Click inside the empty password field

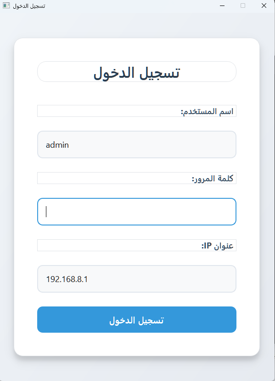[136, 212]
